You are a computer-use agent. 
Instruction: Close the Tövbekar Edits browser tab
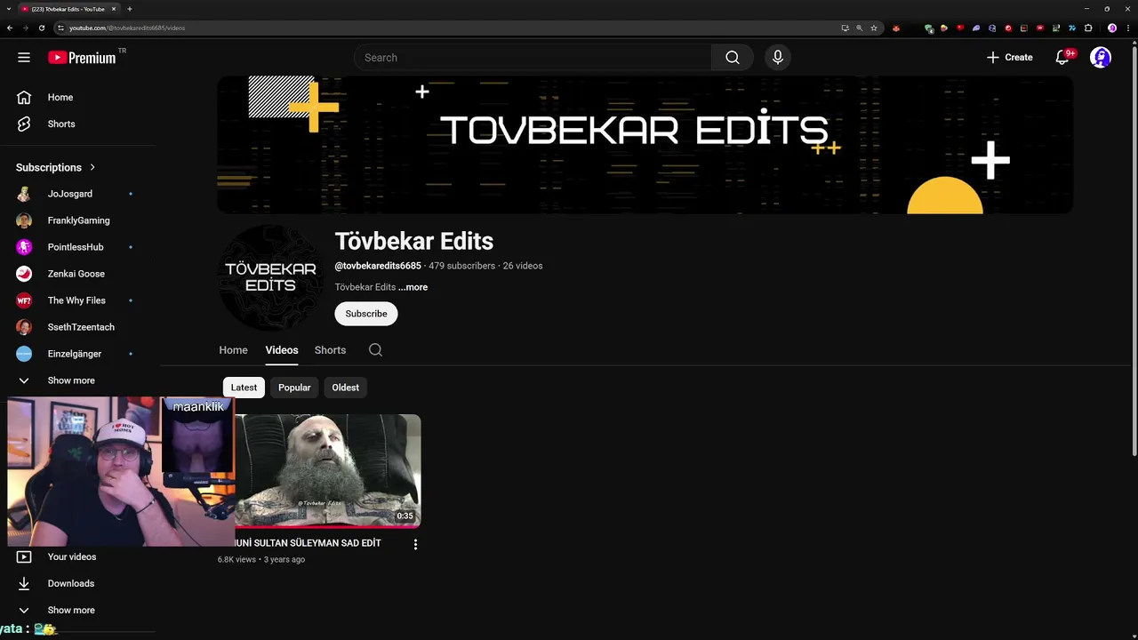coord(114,9)
